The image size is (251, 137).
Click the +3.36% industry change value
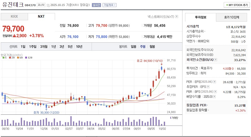240,110
